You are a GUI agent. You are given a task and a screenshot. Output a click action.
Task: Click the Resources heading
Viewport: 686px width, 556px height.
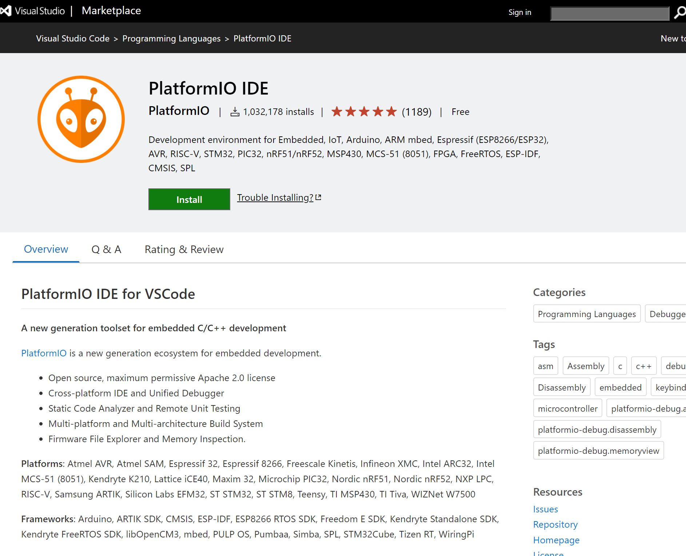point(558,492)
